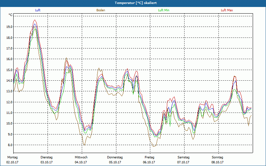Click the '14,0' y-axis value
This screenshot has width=266, height=166.
(10, 80)
